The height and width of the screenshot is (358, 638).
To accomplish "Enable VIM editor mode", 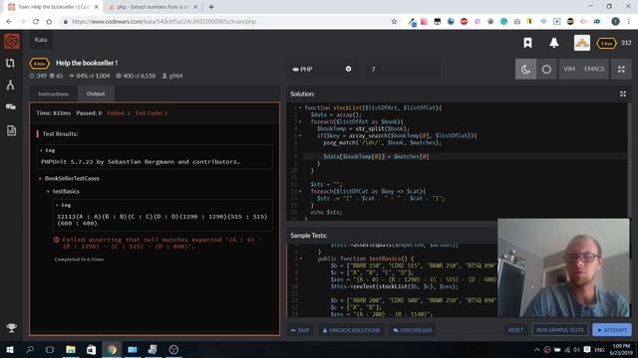I will [569, 69].
